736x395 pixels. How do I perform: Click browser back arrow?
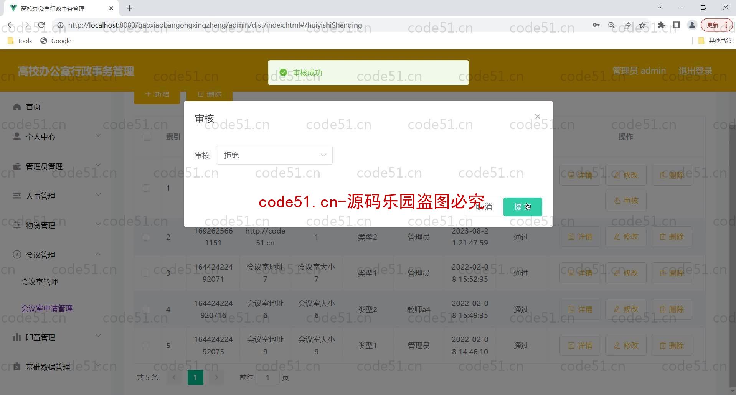pyautogui.click(x=10, y=25)
